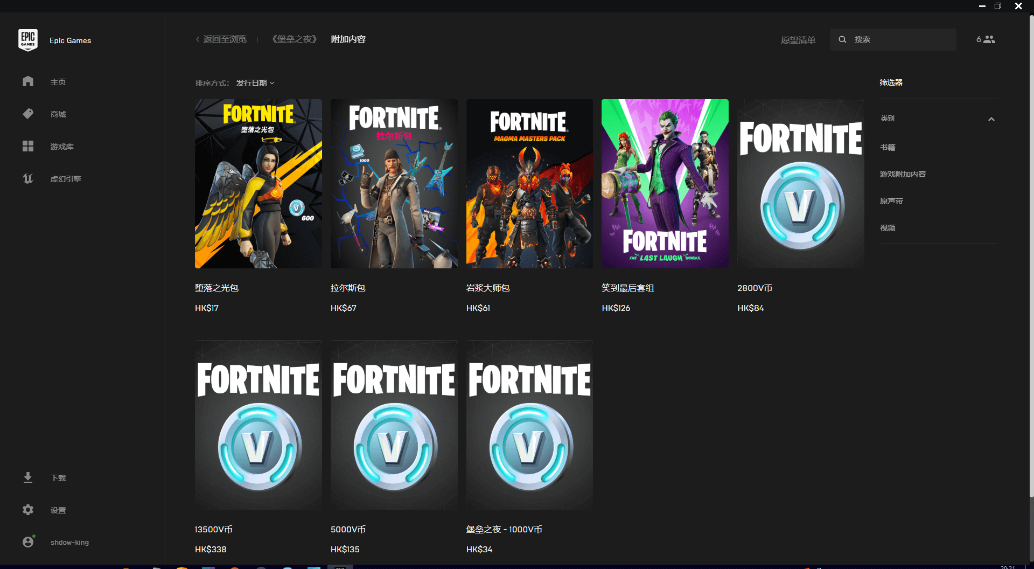This screenshot has height=569, width=1034.
Task: Select 下载 in the sidebar
Action: tap(58, 478)
